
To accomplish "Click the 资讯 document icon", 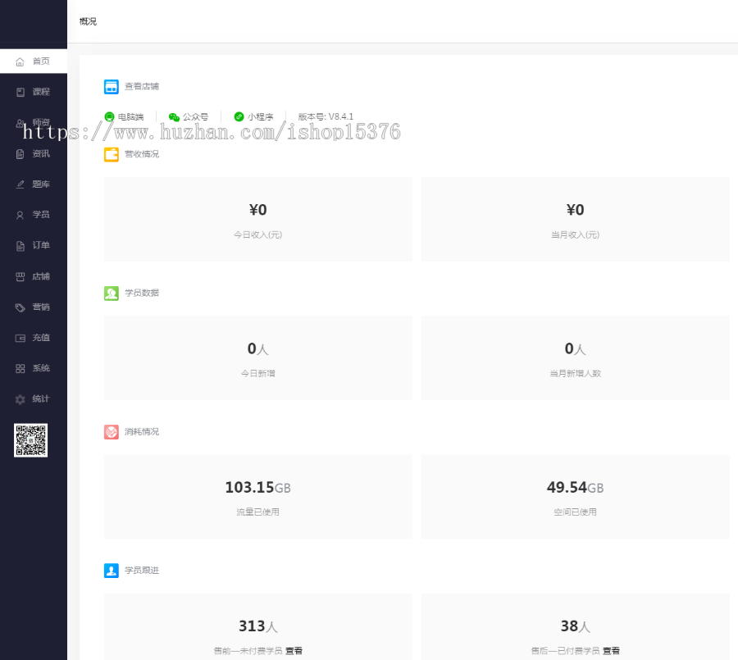I will 20,153.
